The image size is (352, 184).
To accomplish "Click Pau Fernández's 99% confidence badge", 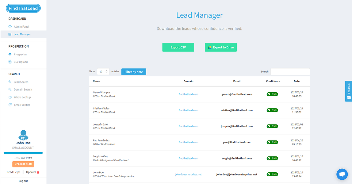I will click(272, 142).
